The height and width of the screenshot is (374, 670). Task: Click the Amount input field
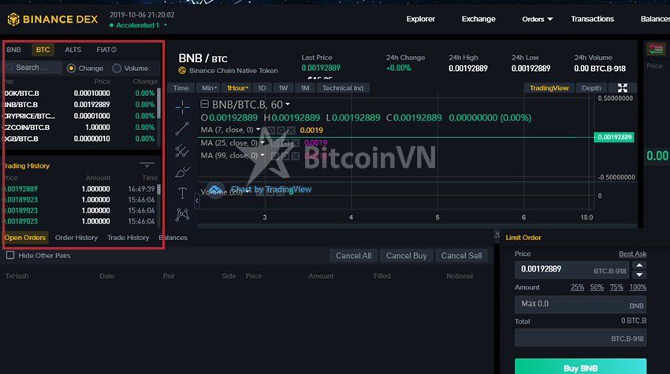point(580,305)
